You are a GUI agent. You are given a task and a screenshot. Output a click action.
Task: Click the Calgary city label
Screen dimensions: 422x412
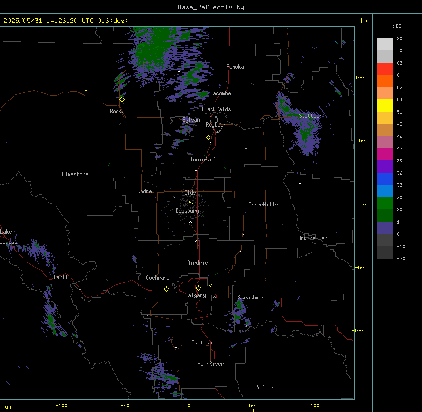point(196,295)
